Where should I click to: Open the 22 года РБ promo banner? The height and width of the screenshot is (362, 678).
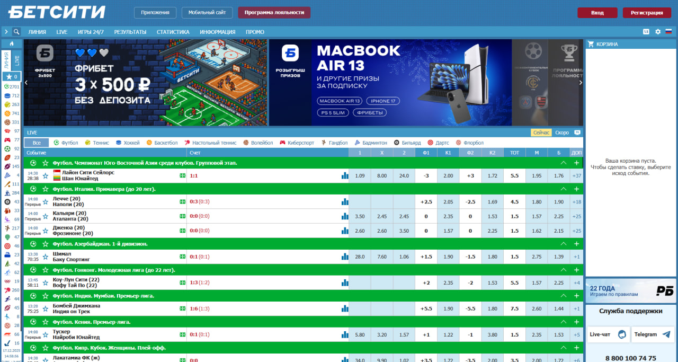point(631,290)
